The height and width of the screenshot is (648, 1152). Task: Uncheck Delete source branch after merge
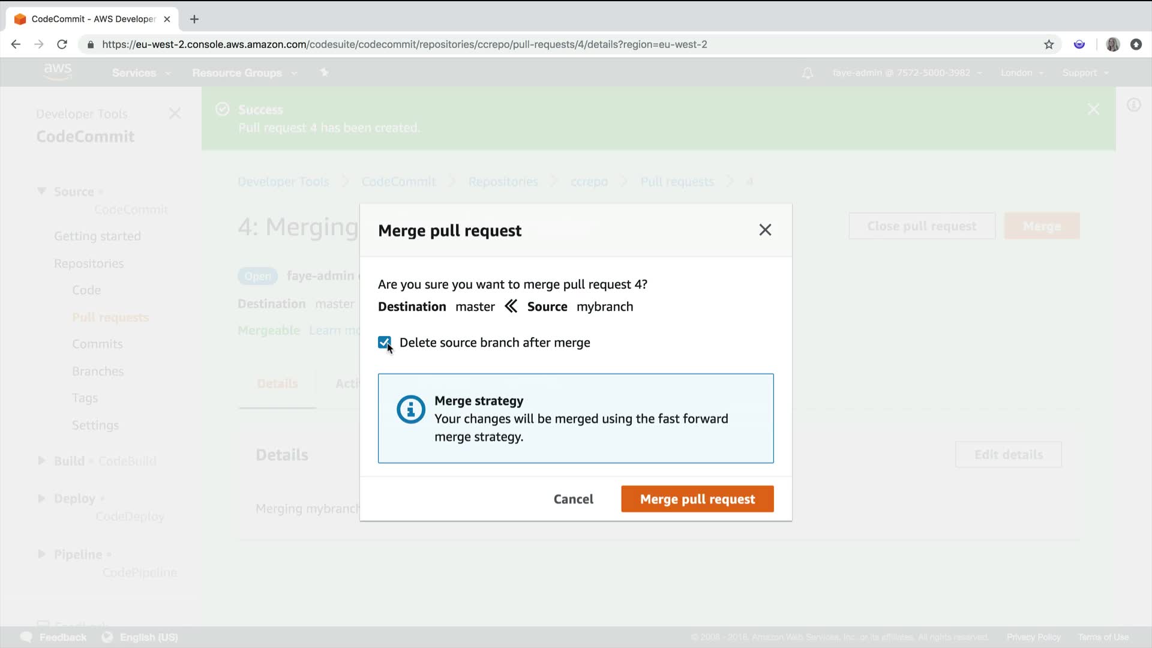tap(384, 342)
